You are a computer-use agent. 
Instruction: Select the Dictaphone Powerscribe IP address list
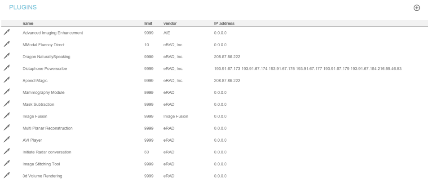(x=308, y=69)
